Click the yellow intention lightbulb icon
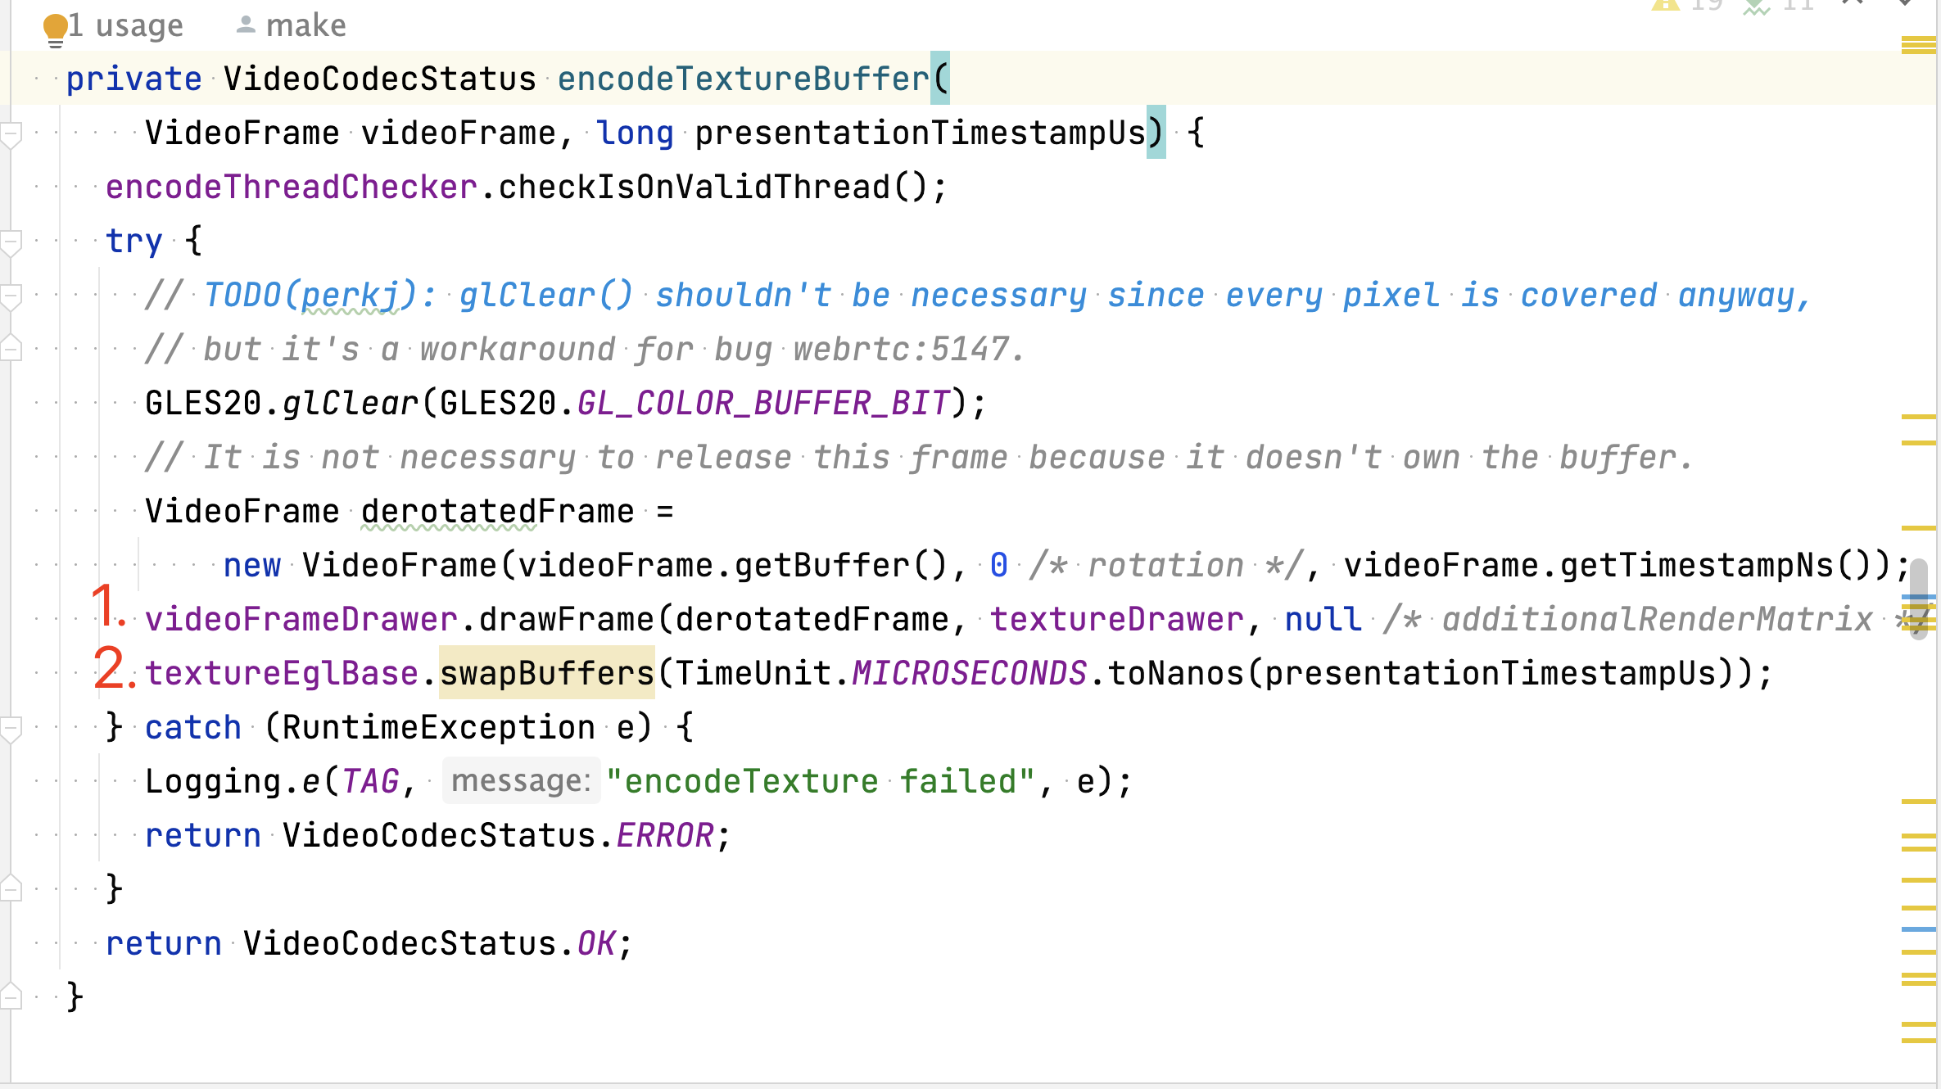This screenshot has width=1941, height=1089. coord(55,29)
